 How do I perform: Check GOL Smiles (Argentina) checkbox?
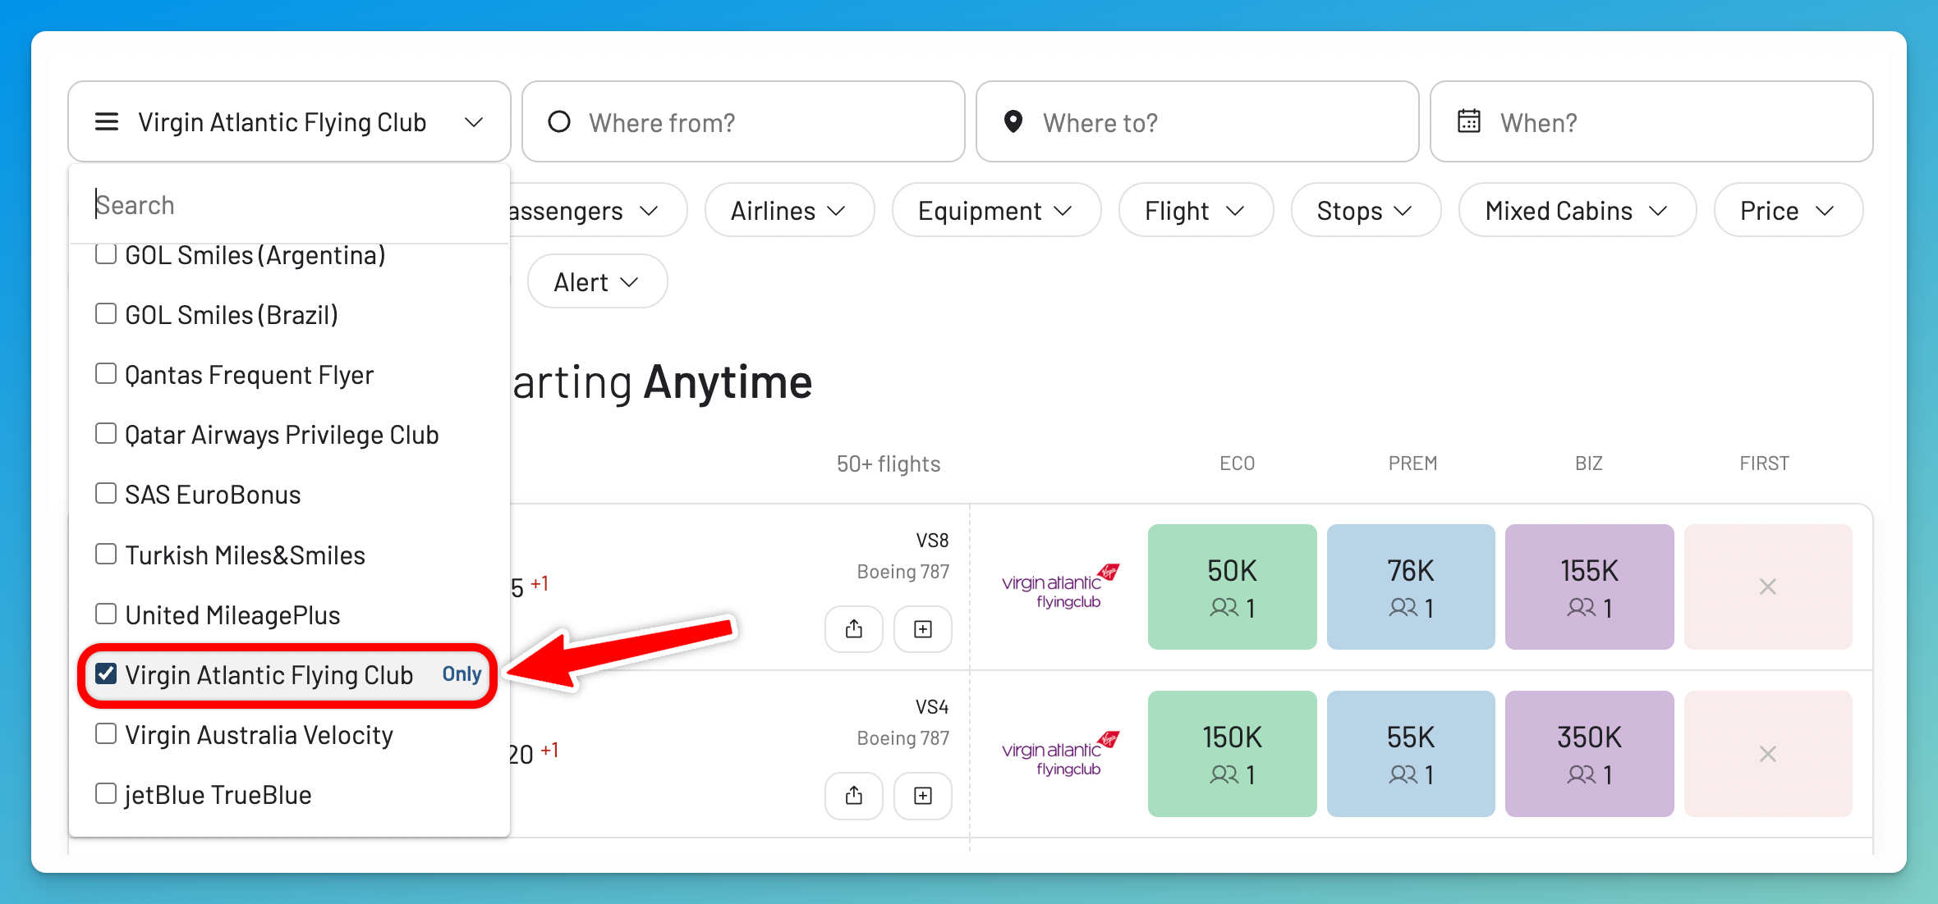[x=106, y=253]
